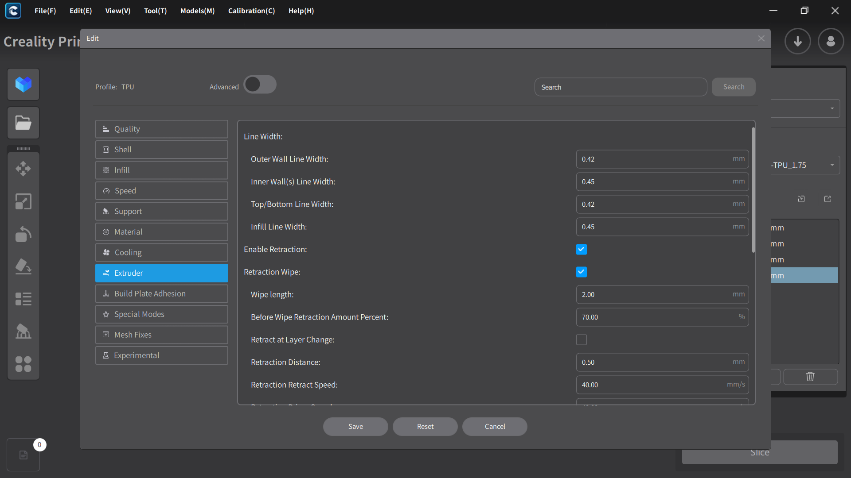Switch to Mesh Fixes category
This screenshot has width=851, height=478.
[x=162, y=335]
